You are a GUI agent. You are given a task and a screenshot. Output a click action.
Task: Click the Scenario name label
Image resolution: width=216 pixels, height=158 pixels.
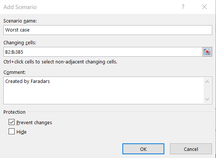[x=20, y=21]
